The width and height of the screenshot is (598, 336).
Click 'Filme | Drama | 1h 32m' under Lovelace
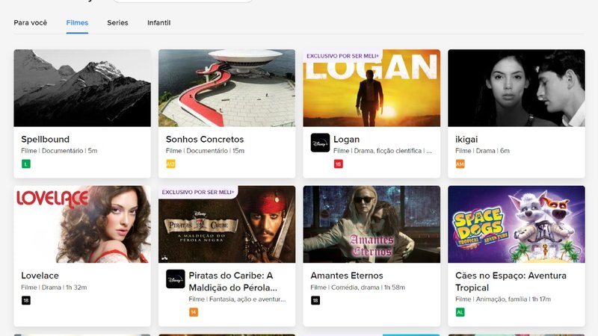[x=54, y=287]
